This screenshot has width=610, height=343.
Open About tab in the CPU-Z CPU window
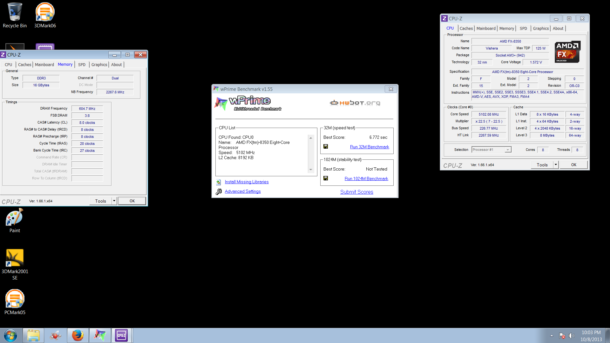(x=558, y=28)
